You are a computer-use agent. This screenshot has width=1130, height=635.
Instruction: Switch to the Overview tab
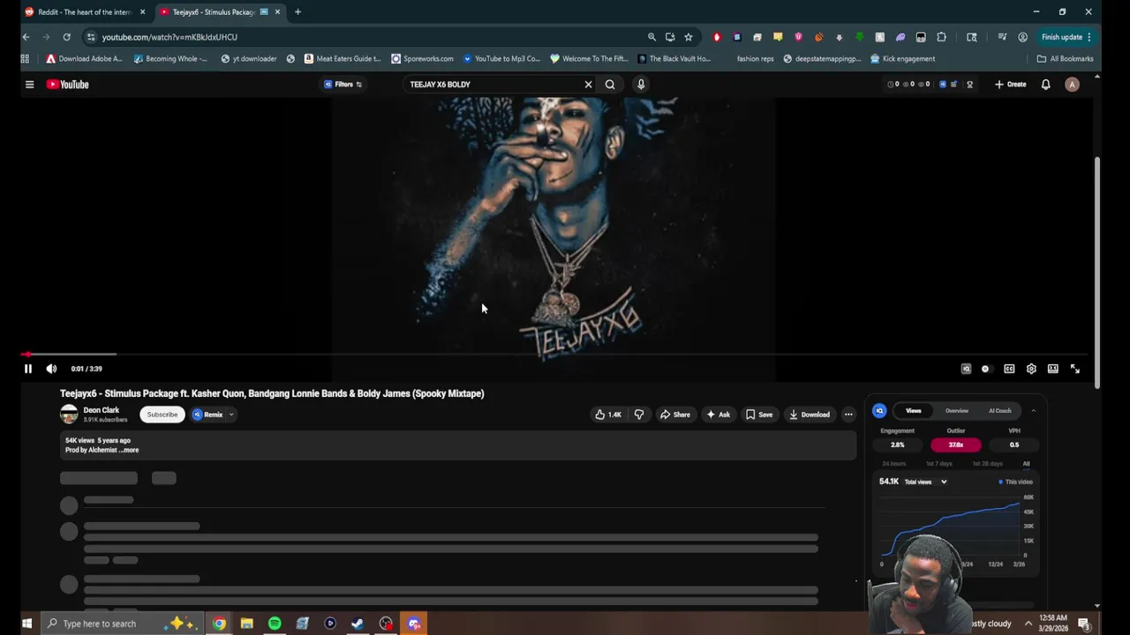[956, 411]
